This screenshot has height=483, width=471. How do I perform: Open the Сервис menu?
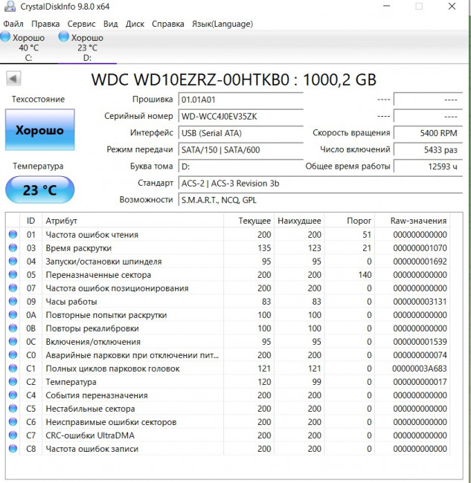[81, 24]
